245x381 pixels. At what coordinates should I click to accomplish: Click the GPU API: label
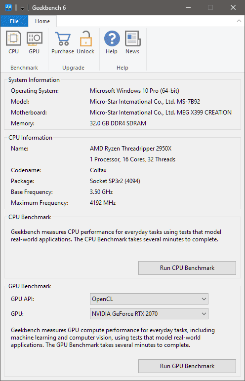point(22,299)
